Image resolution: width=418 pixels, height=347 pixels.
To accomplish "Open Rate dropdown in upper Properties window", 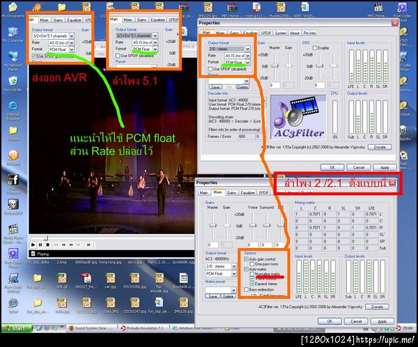I will click(x=247, y=56).
